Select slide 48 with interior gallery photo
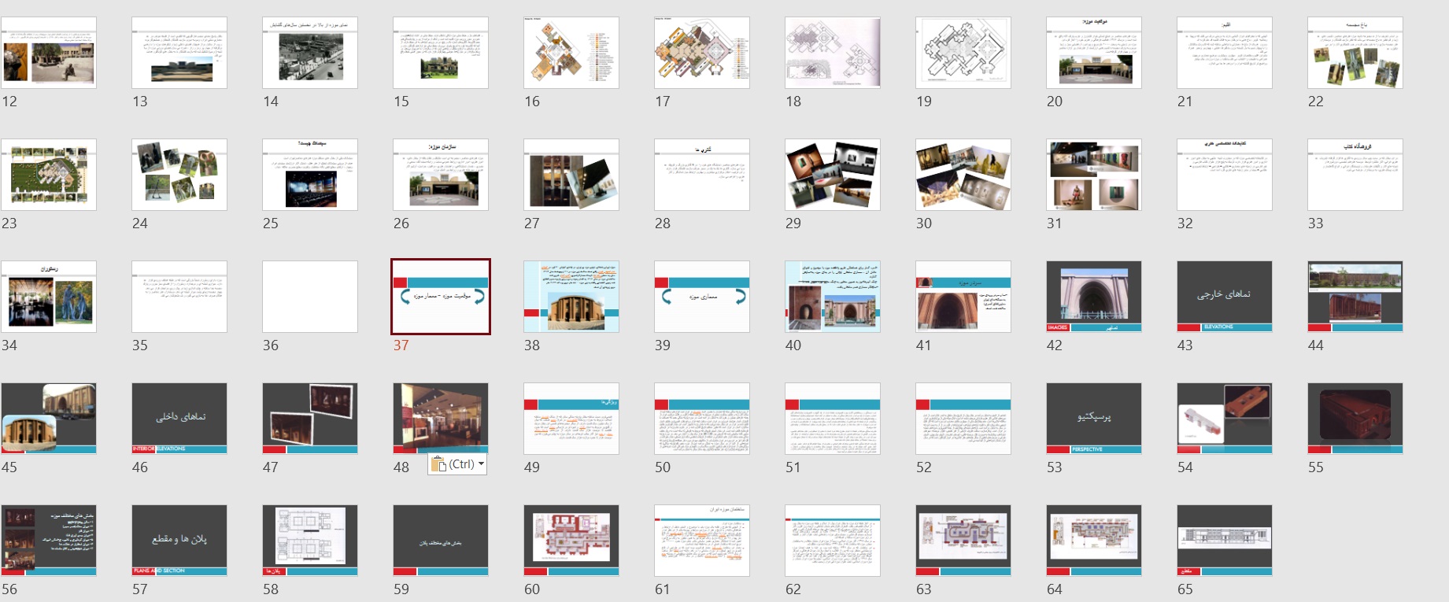Image resolution: width=1449 pixels, height=602 pixels. coord(441,417)
